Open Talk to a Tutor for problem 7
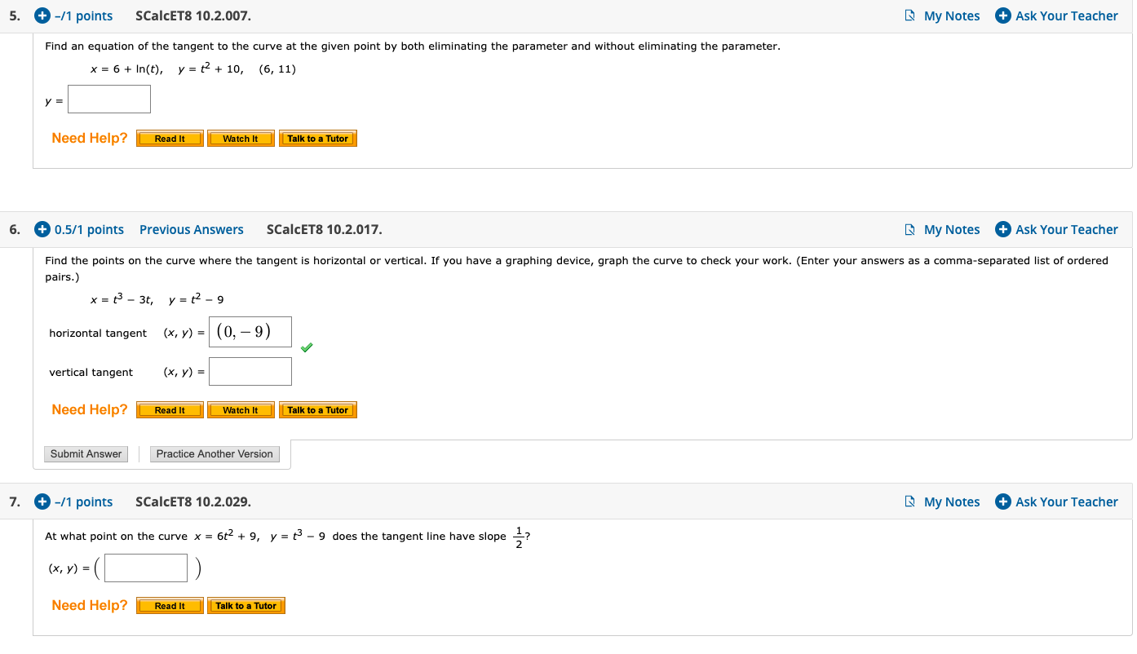The width and height of the screenshot is (1137, 654). [x=246, y=605]
